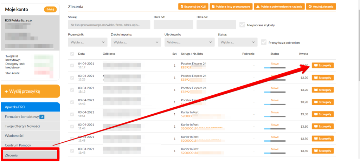360x162 pixels.
Task: Click the Szukaj search input field
Action: (109, 25)
